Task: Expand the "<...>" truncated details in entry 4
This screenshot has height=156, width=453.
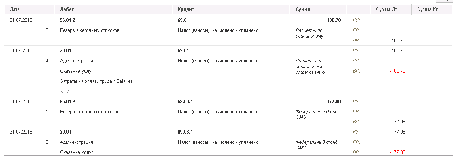Action: [x=65, y=91]
